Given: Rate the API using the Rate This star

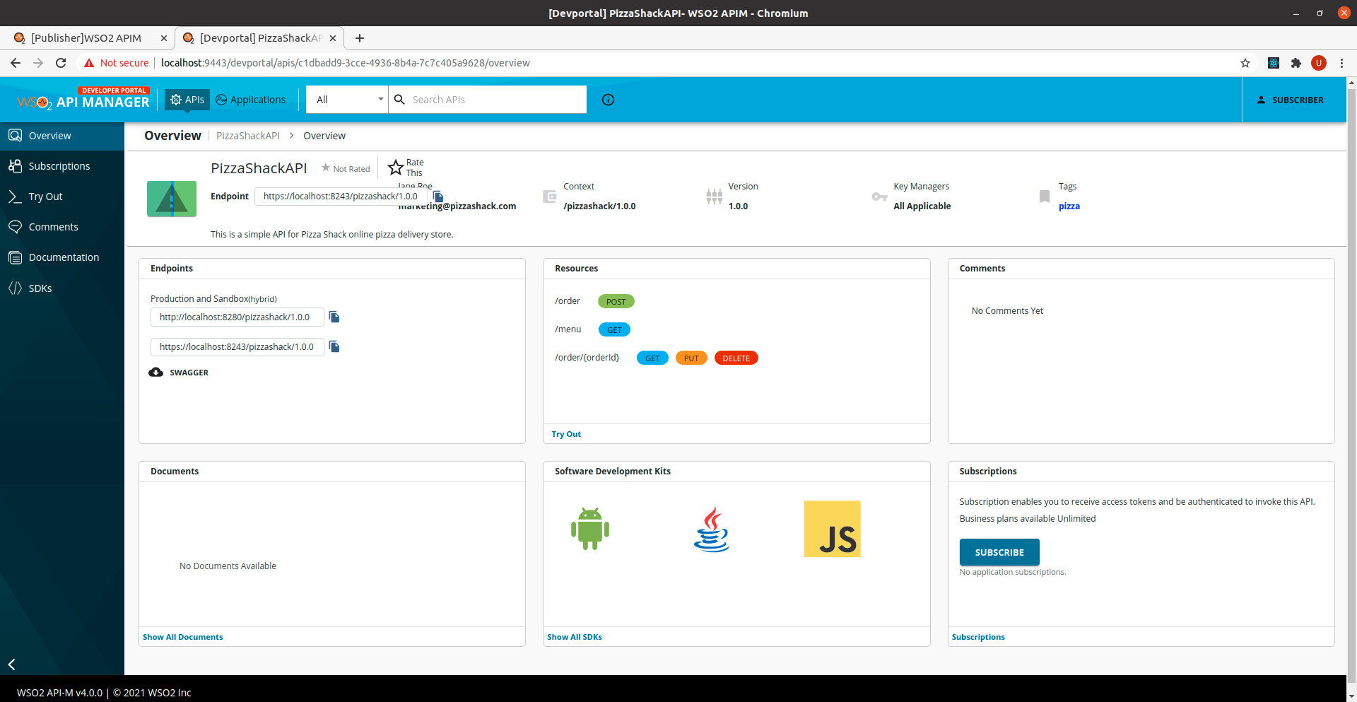Looking at the screenshot, I should pos(396,168).
